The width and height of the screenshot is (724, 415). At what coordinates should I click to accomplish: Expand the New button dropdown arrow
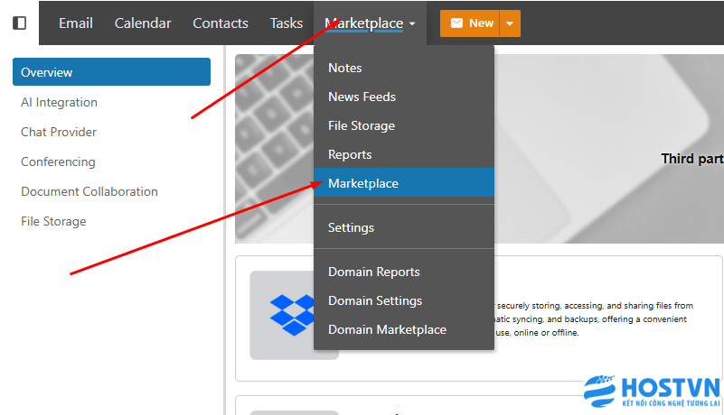coord(510,23)
